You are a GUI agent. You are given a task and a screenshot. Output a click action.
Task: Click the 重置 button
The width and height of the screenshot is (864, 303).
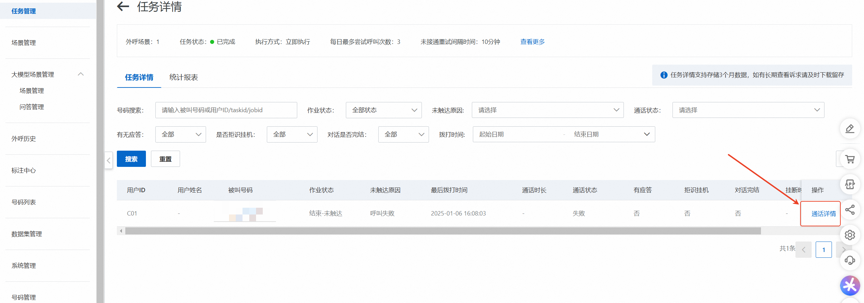pyautogui.click(x=166, y=159)
